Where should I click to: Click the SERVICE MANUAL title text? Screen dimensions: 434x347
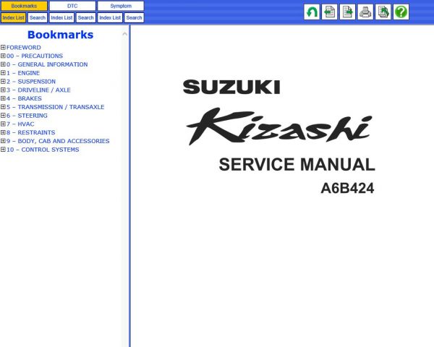click(x=297, y=165)
